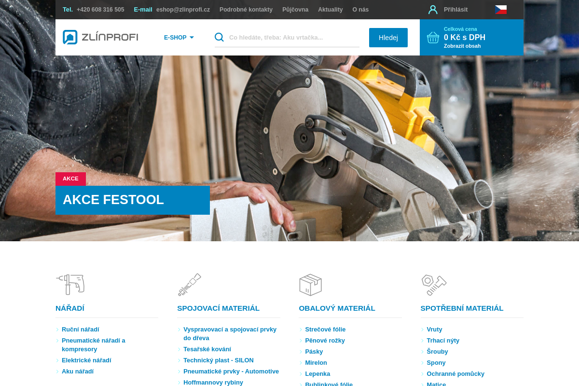Image resolution: width=579 pixels, height=386 pixels.
Task: Open the SPOJOVACÍ MATERIÁL category heading
Action: tap(218, 308)
